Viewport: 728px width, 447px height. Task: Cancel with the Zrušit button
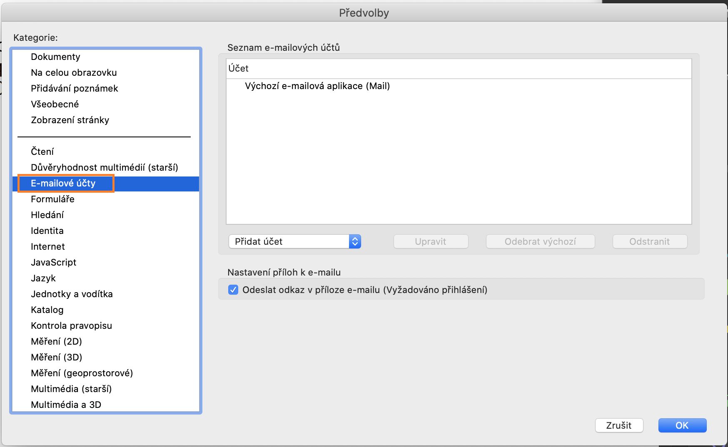coord(619,425)
